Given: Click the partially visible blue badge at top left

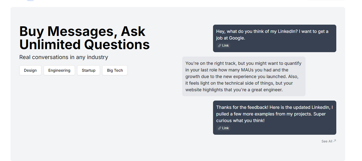Looking at the screenshot, I should pos(31,0).
